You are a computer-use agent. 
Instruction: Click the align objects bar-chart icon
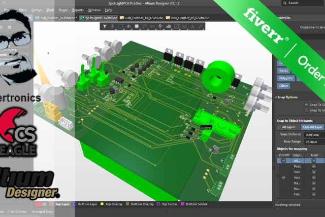pyautogui.click(x=129, y=26)
